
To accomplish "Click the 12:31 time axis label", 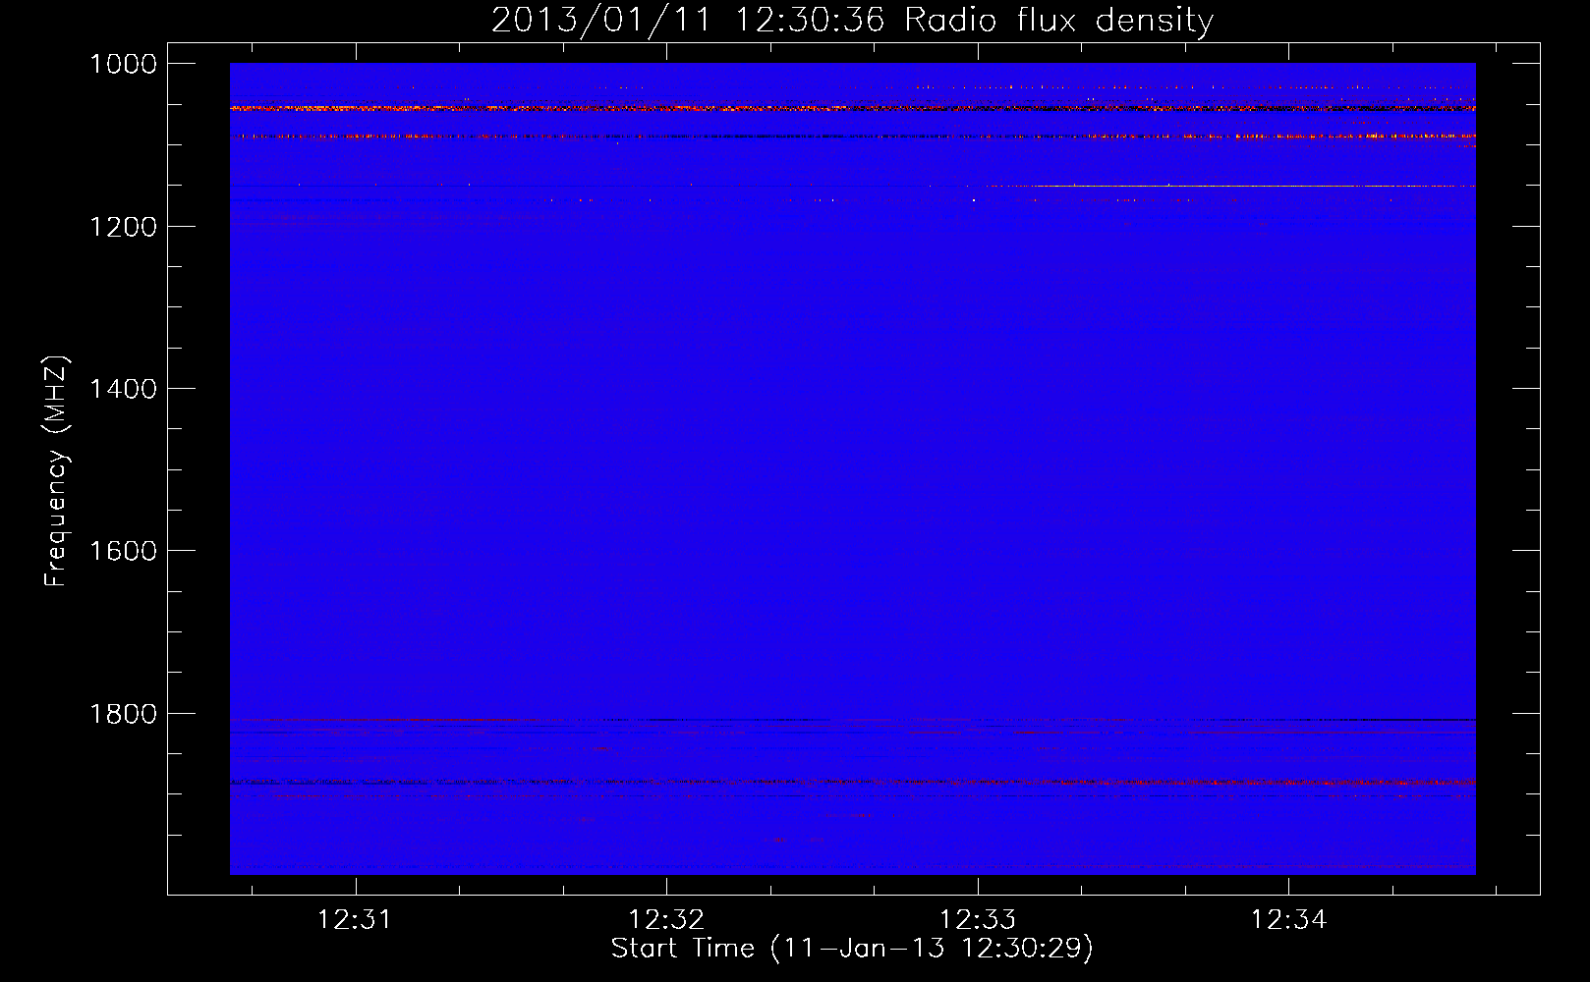I will click(x=355, y=919).
